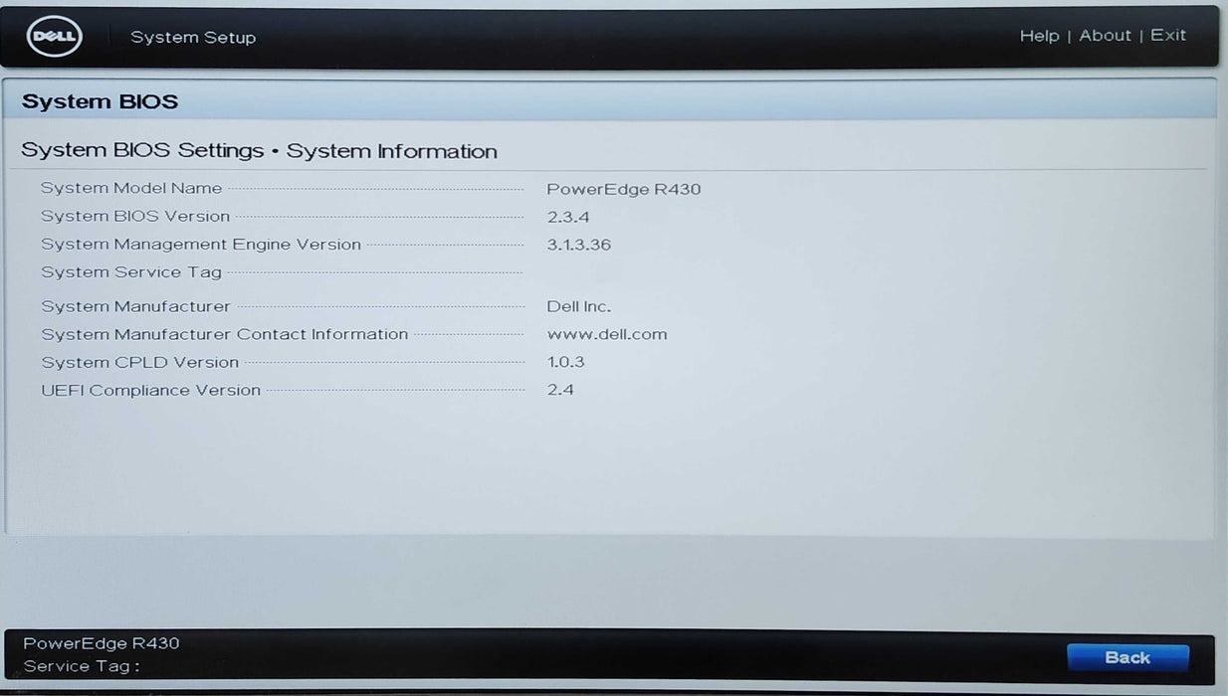This screenshot has width=1228, height=696.
Task: Click the System Information breadcrumb label
Action: [392, 150]
